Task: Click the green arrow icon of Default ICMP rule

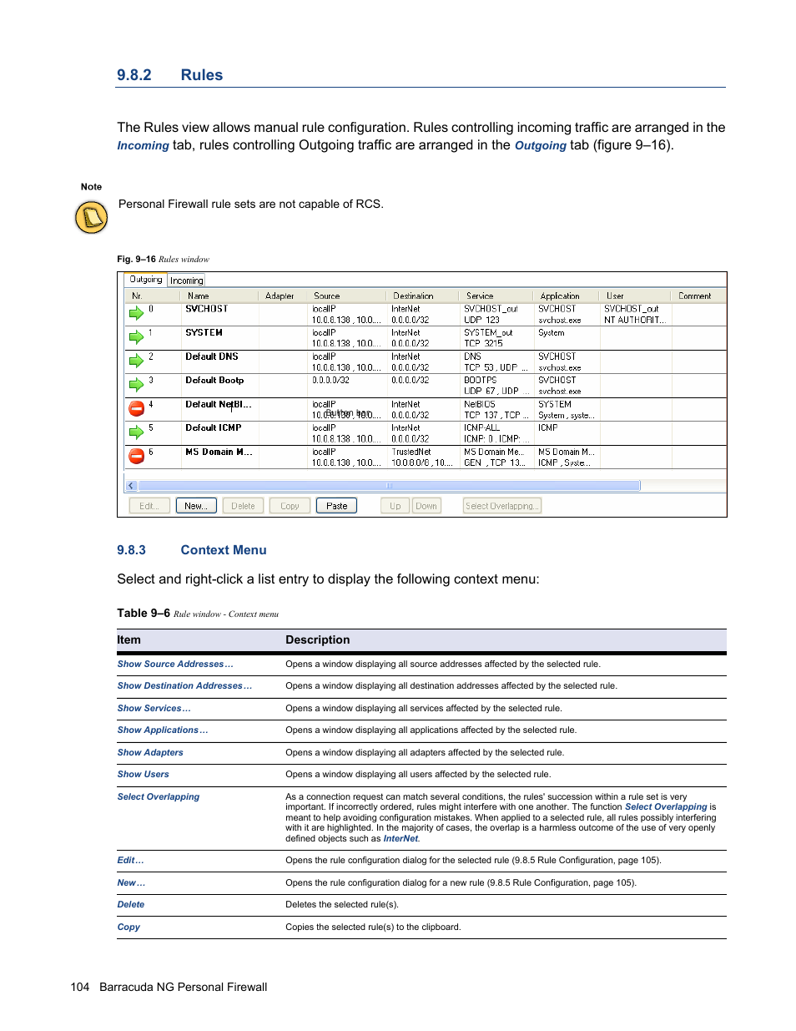Action: click(136, 432)
